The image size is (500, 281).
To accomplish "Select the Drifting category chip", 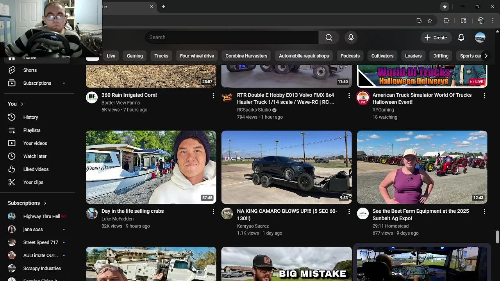I will [x=441, y=56].
